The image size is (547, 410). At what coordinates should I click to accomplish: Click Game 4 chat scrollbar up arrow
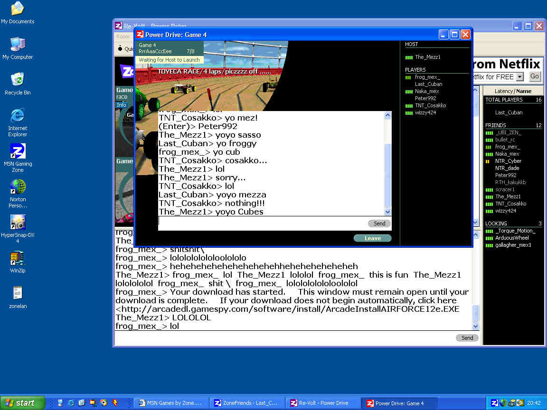click(x=387, y=115)
